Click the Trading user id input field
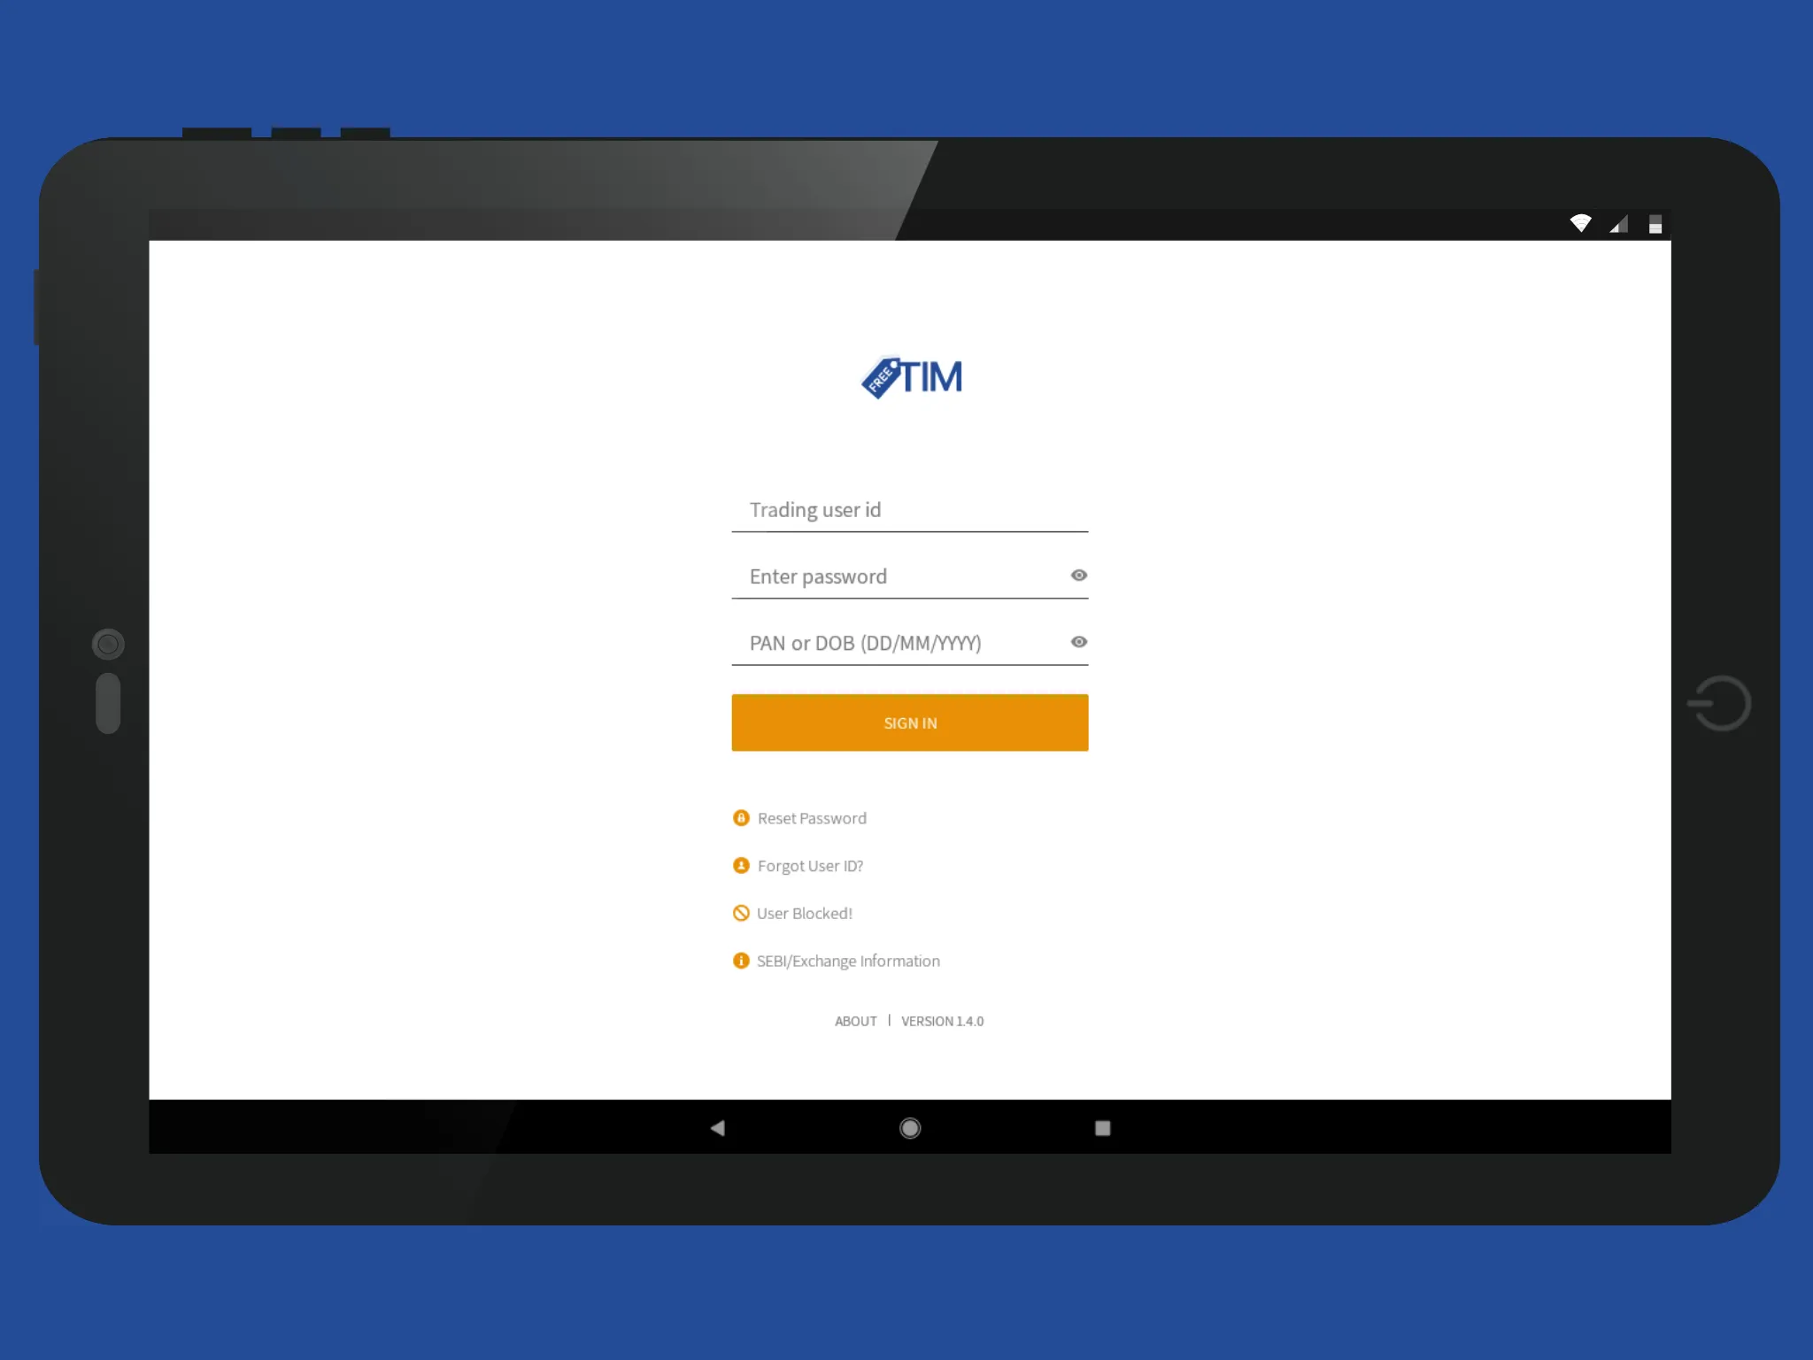The image size is (1813, 1360). point(909,510)
